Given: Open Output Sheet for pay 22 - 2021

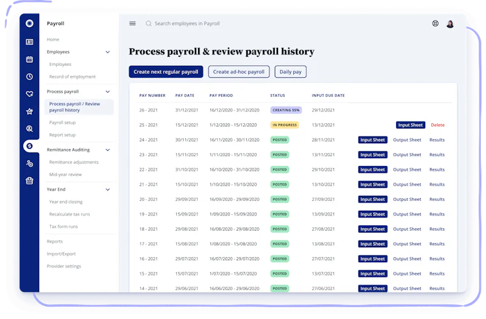Looking at the screenshot, I should pyautogui.click(x=407, y=169).
